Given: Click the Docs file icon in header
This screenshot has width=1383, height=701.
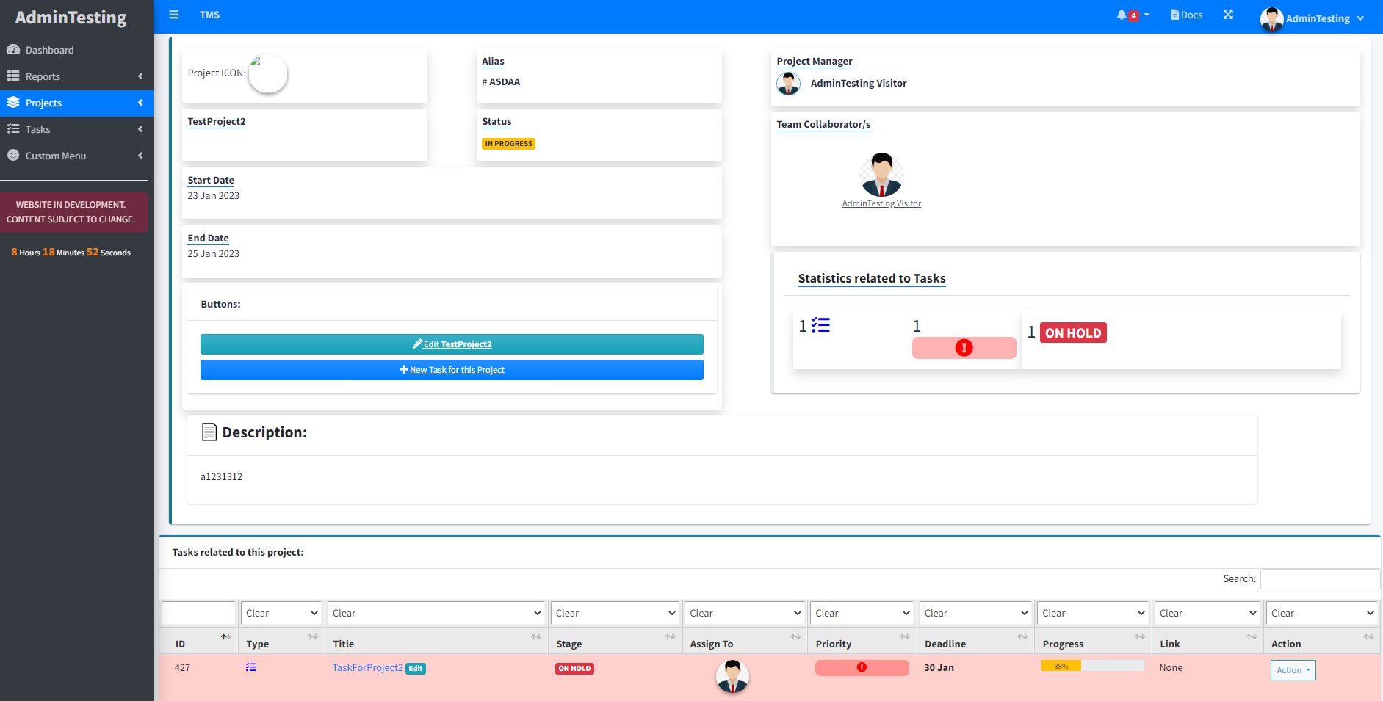Looking at the screenshot, I should [x=1174, y=15].
